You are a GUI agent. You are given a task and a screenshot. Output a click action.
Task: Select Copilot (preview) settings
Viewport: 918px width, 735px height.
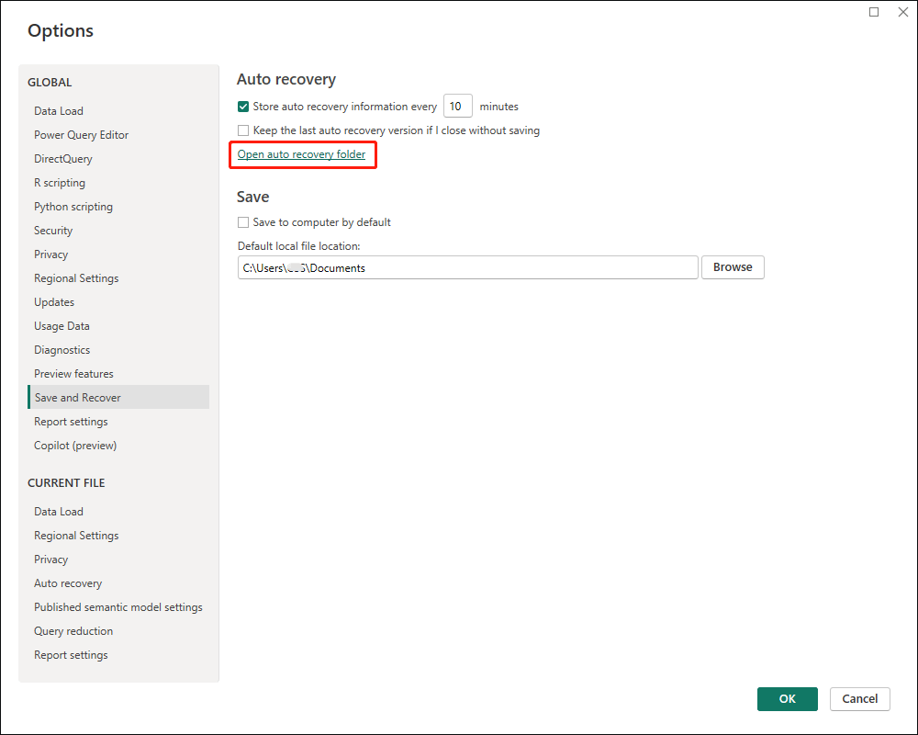(x=74, y=445)
